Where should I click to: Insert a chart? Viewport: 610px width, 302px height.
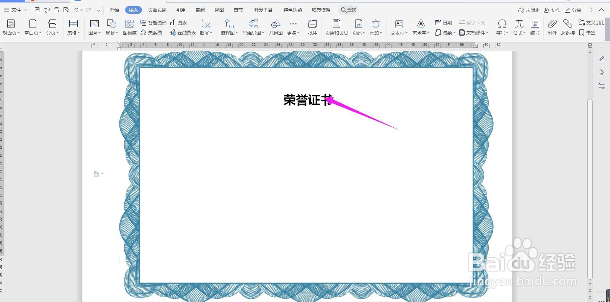point(178,23)
